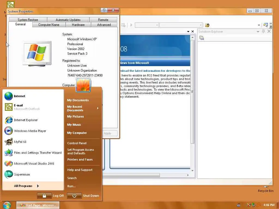Click the disabled Start Debugging play icon
Image resolution: width=279 pixels, height=209 pixels.
click(131, 25)
